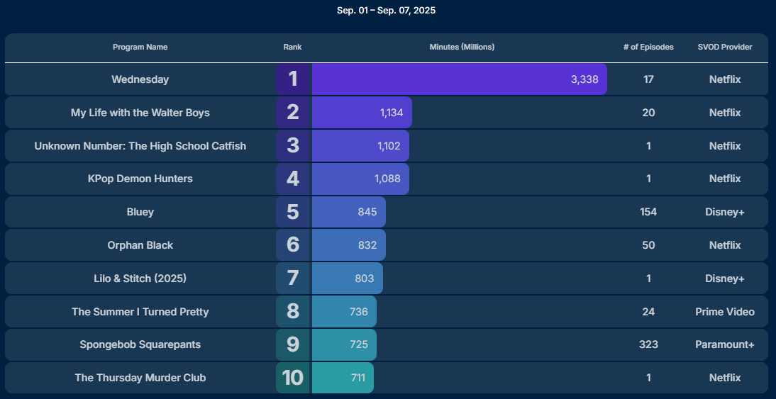Click the 323 episodes count for Spongebob
Viewport: 776px width, 399px height.
[x=648, y=344]
